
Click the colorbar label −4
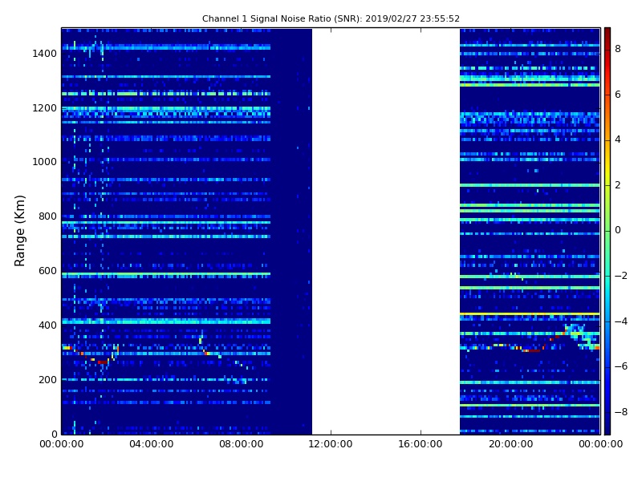pyautogui.click(x=620, y=321)
